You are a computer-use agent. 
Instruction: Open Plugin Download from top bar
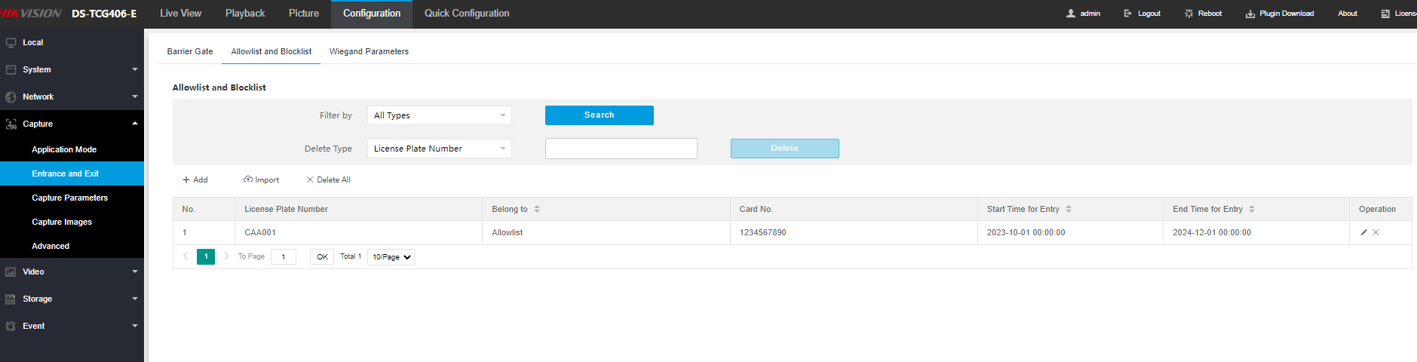1280,14
